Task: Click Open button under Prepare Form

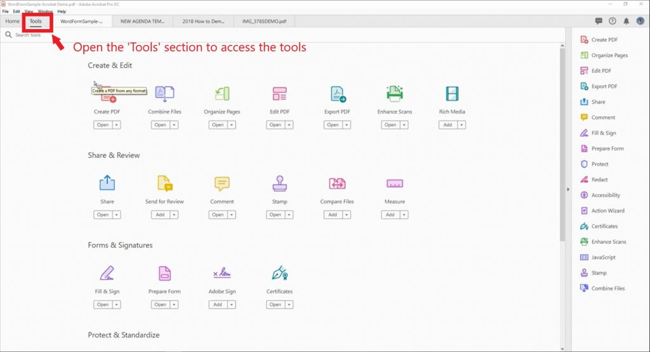Action: (x=161, y=304)
